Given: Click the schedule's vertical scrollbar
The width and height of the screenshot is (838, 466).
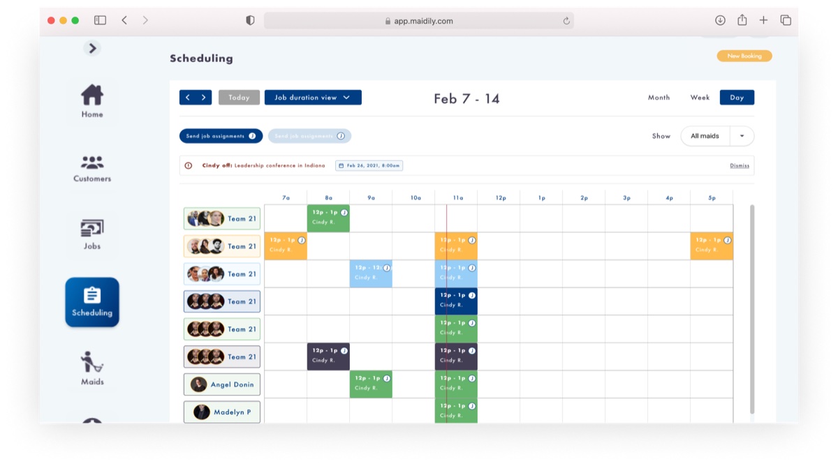Looking at the screenshot, I should 751,307.
